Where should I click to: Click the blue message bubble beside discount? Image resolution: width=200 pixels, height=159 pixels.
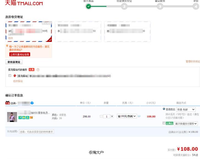coord(139,116)
